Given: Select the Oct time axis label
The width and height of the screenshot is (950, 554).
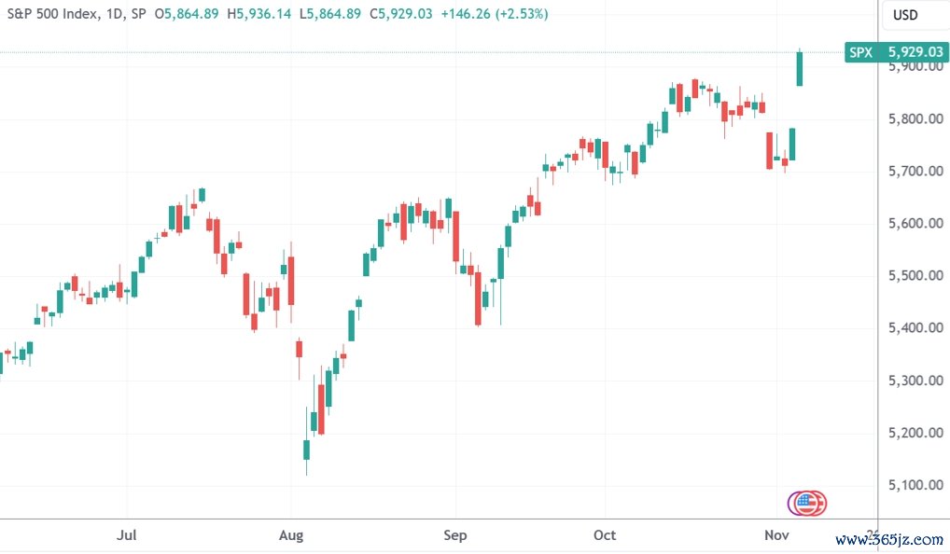Looking at the screenshot, I should click(x=606, y=535).
